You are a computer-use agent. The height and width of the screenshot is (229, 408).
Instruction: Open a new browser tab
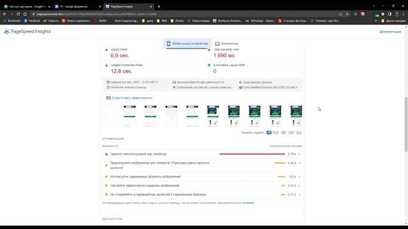point(159,6)
